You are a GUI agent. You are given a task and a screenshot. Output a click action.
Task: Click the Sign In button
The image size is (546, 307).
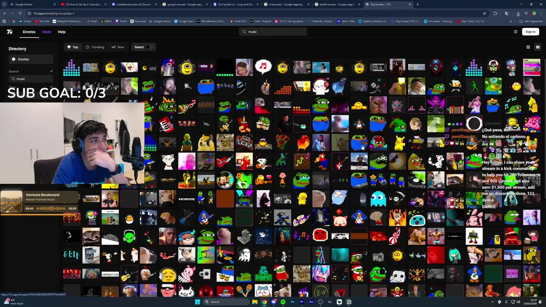click(x=530, y=32)
